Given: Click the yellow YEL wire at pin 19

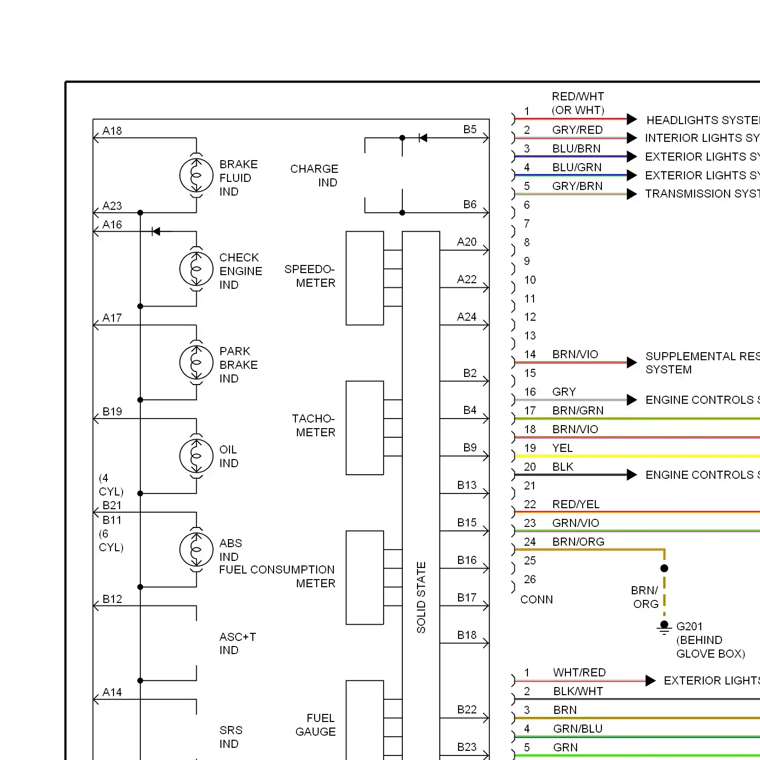Looking at the screenshot, I should 633,456.
